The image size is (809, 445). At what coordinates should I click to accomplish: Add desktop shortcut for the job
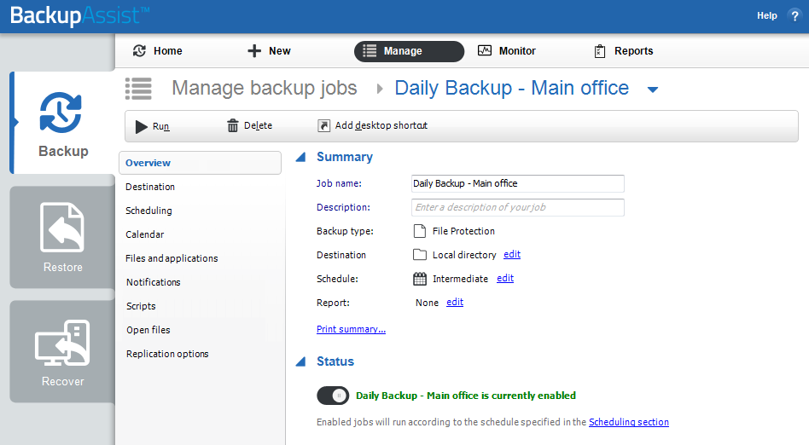coord(373,125)
